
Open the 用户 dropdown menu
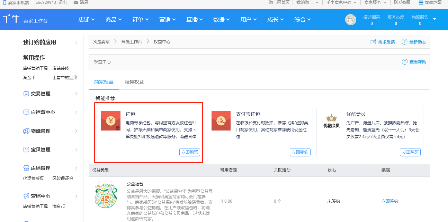coord(249,20)
